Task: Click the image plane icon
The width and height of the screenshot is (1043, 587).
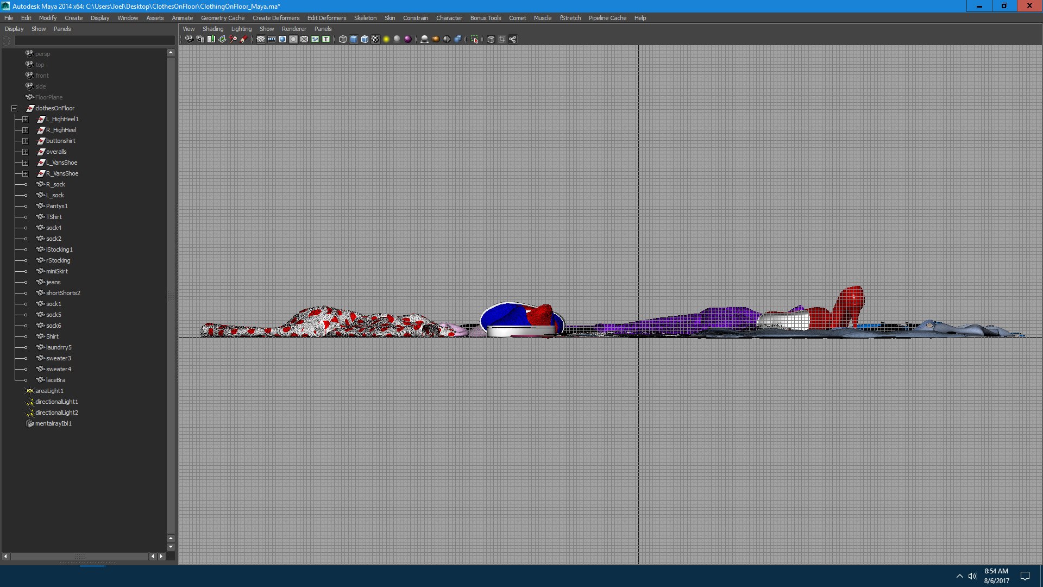Action: click(x=222, y=39)
